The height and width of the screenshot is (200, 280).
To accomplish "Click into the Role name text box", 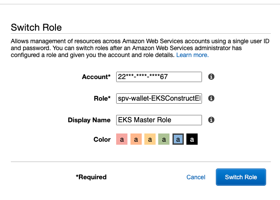I will coord(159,98).
